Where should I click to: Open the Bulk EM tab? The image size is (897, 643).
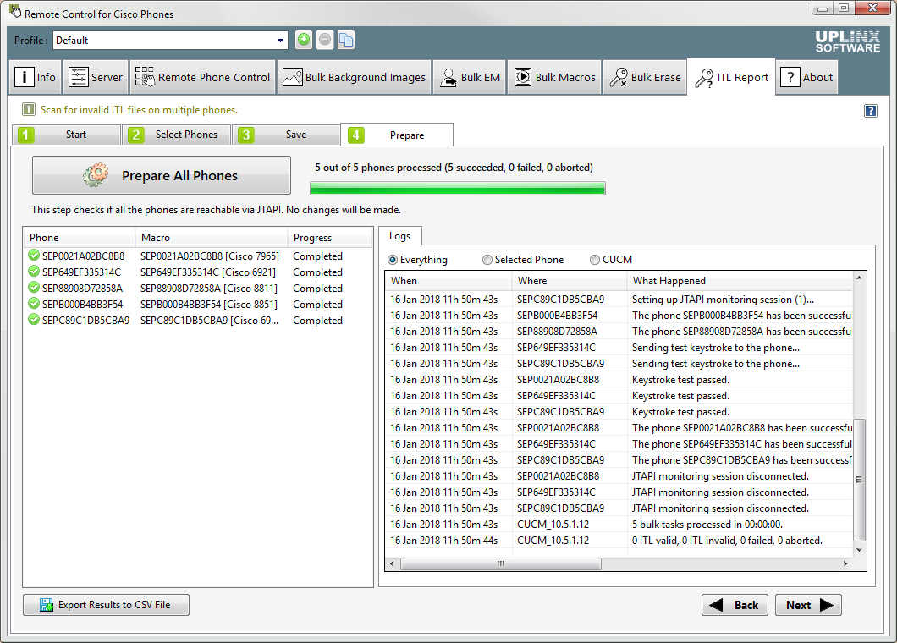pyautogui.click(x=470, y=77)
